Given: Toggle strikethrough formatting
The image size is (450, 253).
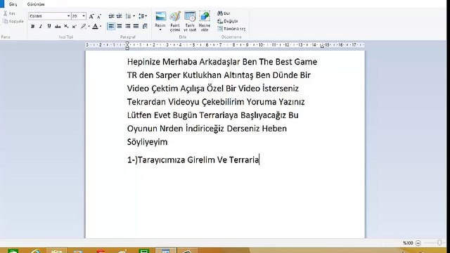Looking at the screenshot, I should [58, 27].
